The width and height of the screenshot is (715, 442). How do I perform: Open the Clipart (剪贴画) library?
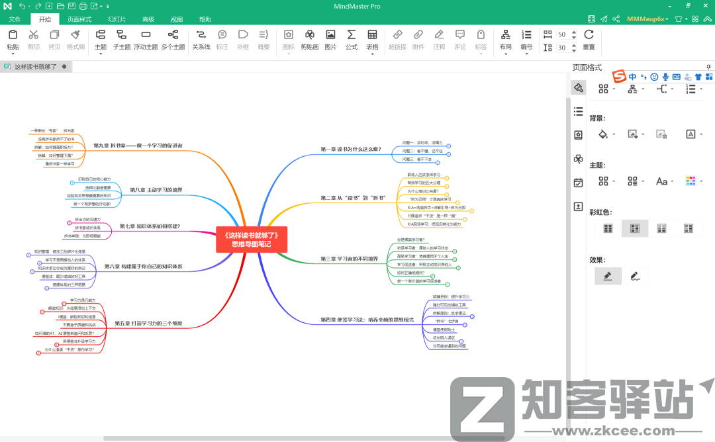click(310, 42)
